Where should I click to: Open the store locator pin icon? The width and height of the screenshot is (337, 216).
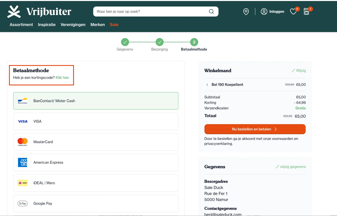(246, 12)
